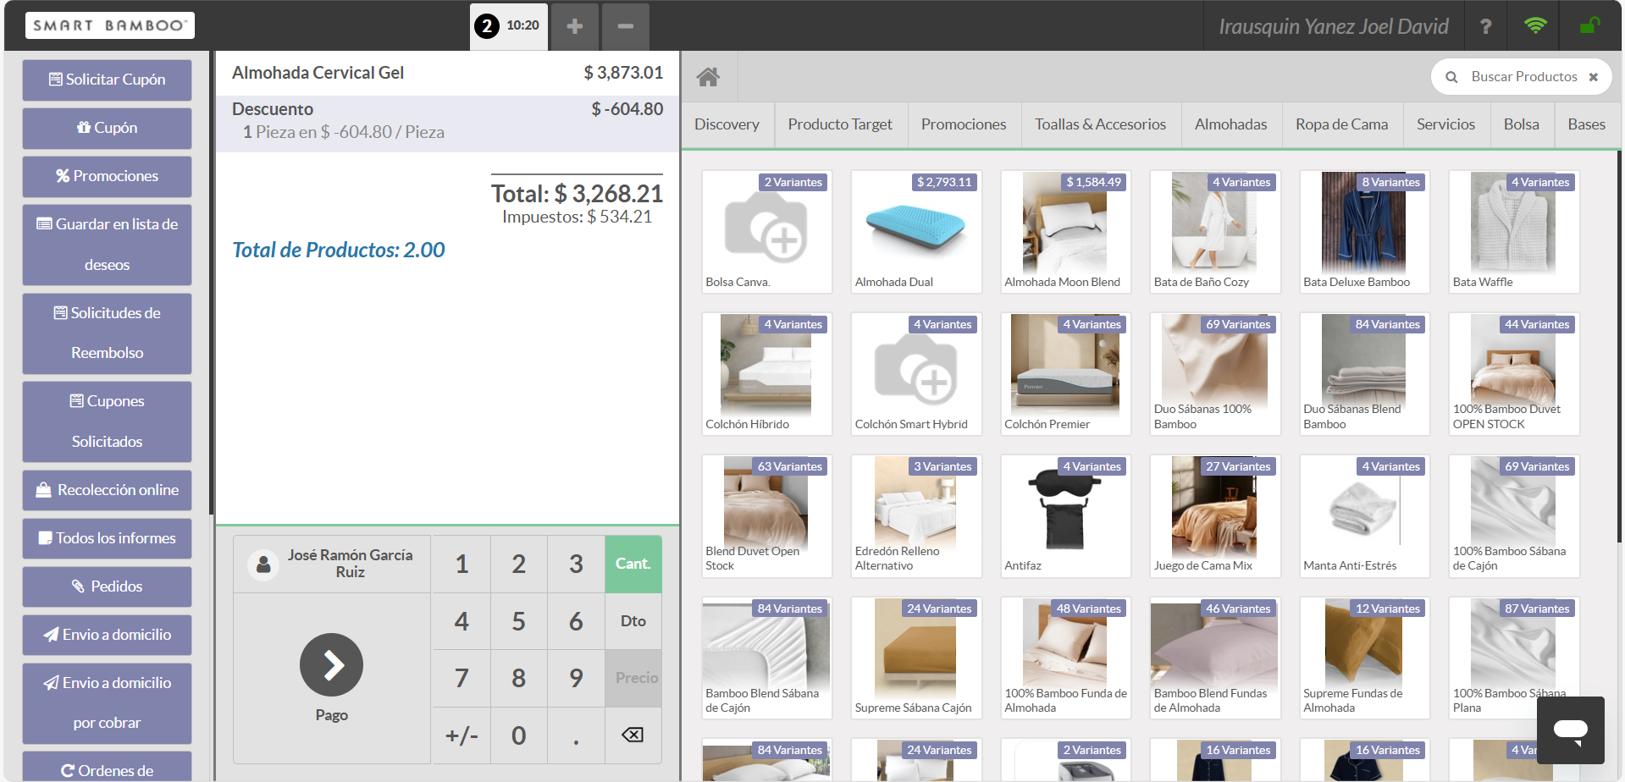Image resolution: width=1625 pixels, height=782 pixels.
Task: Open the Servicios category tab
Action: [1445, 124]
